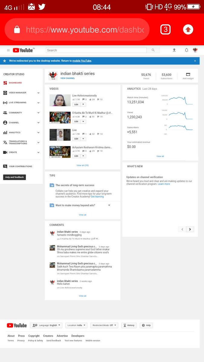The width and height of the screenshot is (204, 362).
Task: Open the account avatar menu
Action: click(195, 50)
